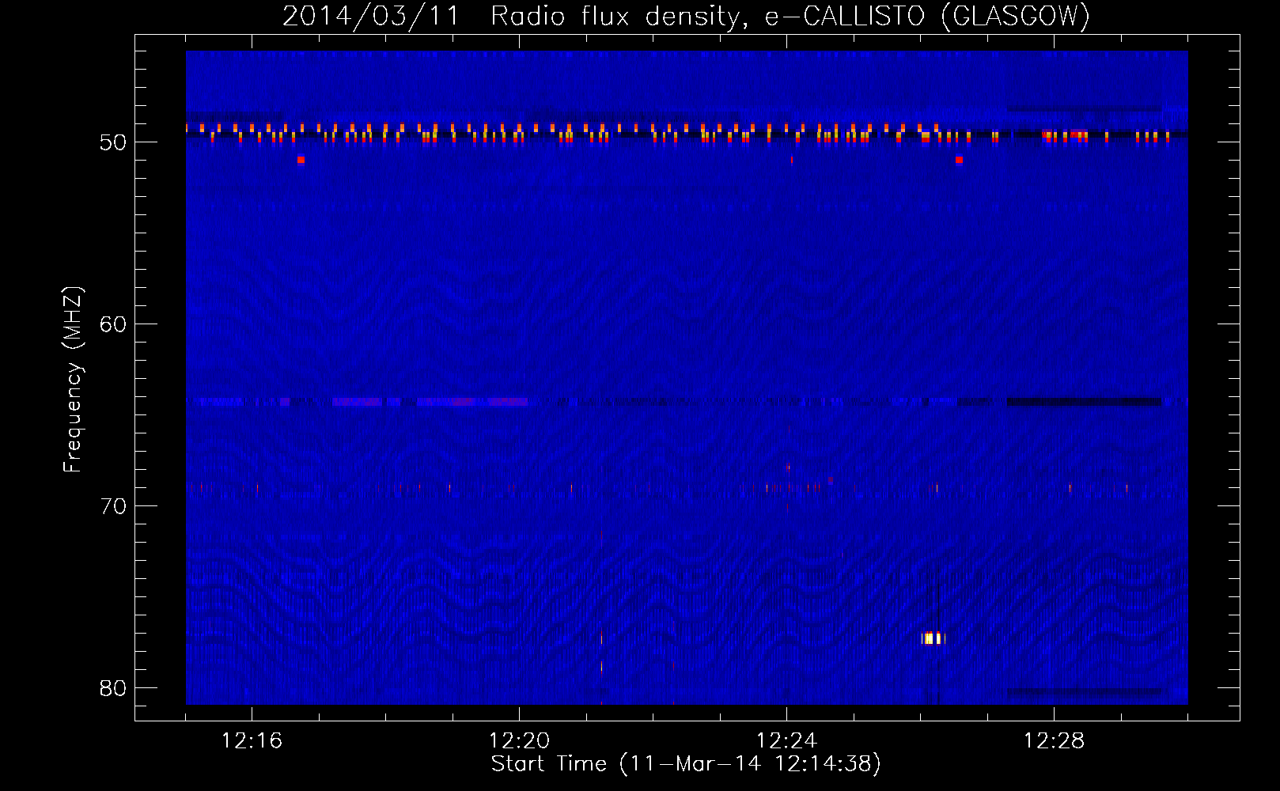Click the '70' frequency tick label

click(x=113, y=506)
